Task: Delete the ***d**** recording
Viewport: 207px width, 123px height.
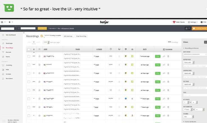Action: 168,116
